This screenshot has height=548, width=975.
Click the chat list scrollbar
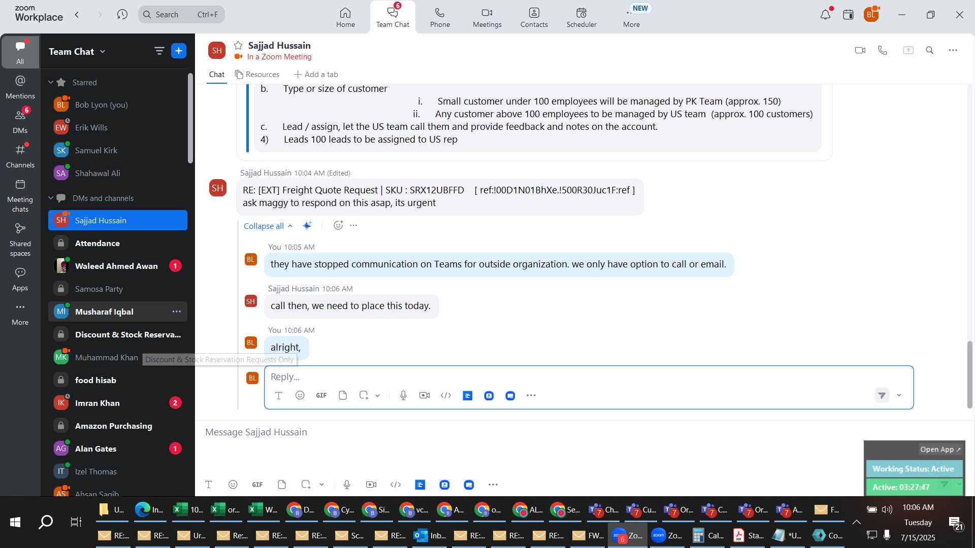(x=190, y=119)
